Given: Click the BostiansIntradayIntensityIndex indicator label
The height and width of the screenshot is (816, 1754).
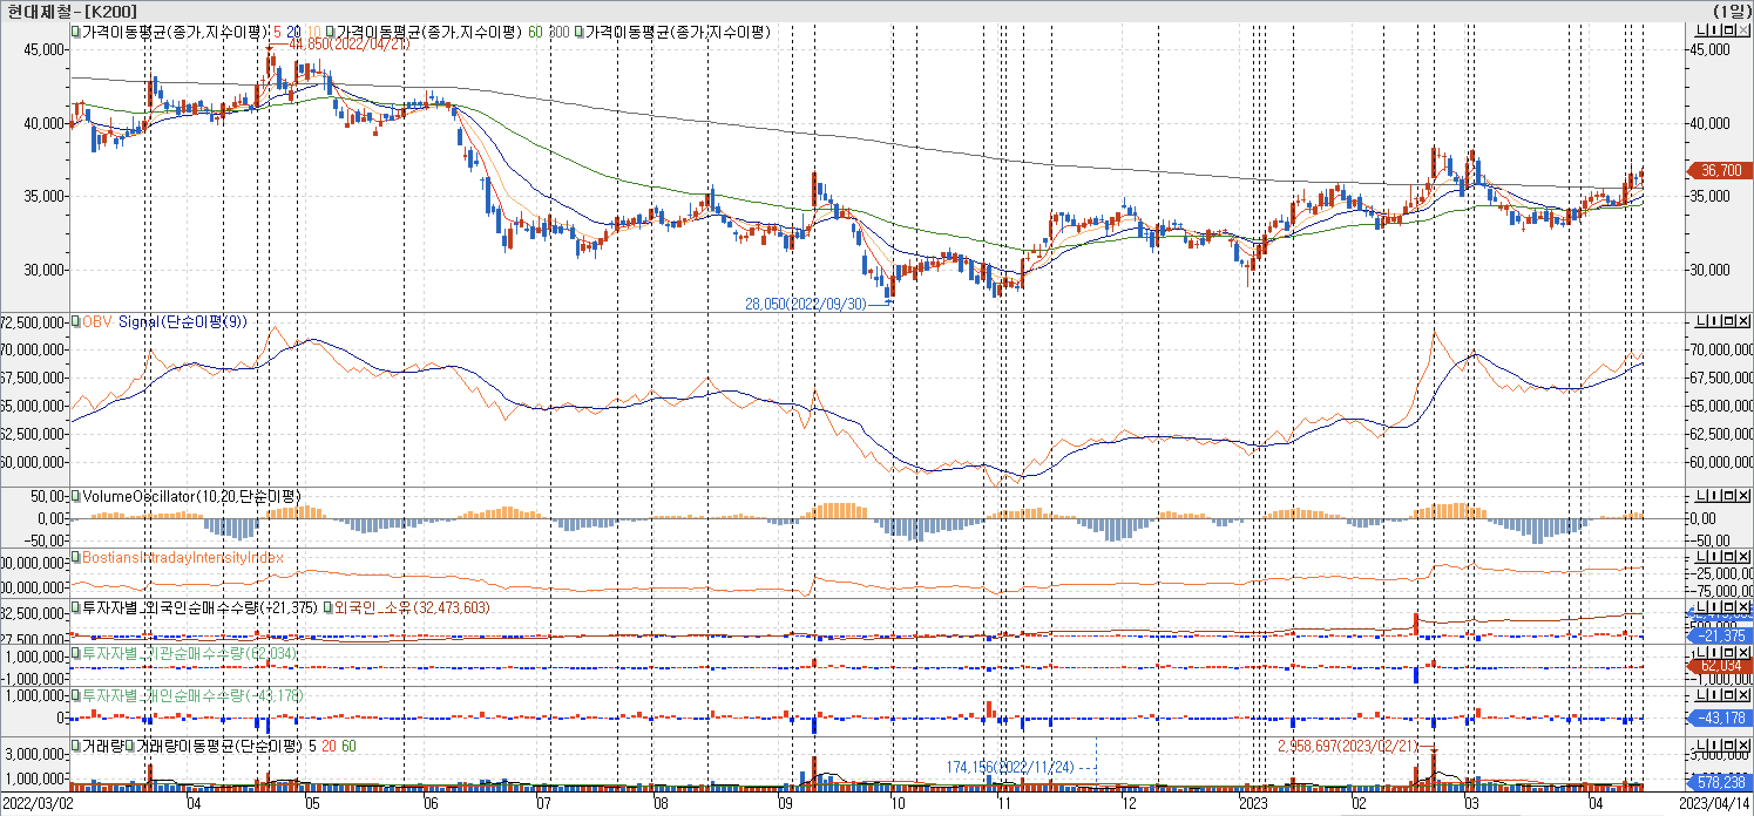Looking at the screenshot, I should click(x=182, y=557).
